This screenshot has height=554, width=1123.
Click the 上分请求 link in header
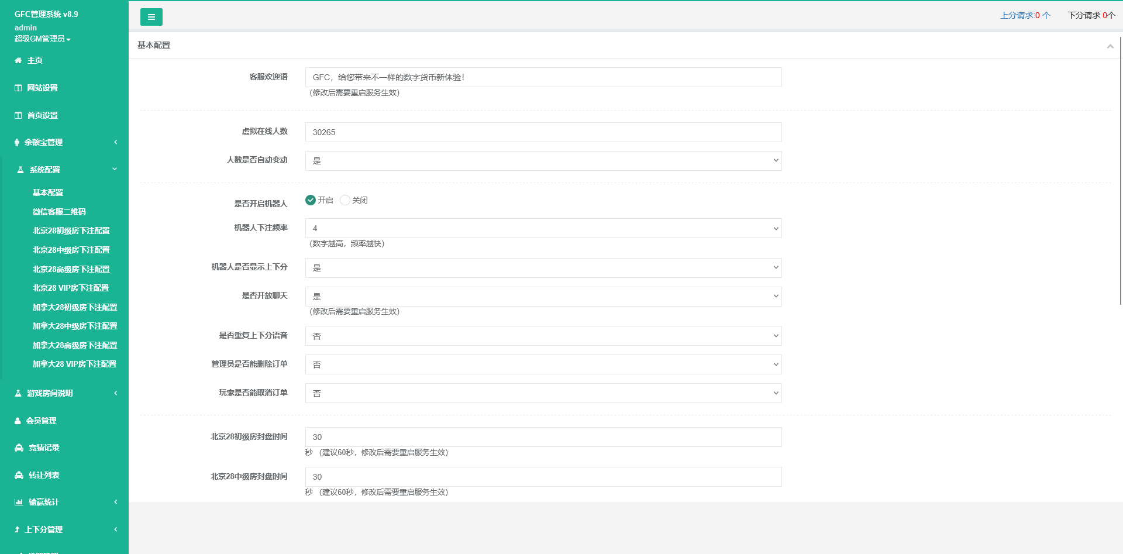[x=1025, y=15]
